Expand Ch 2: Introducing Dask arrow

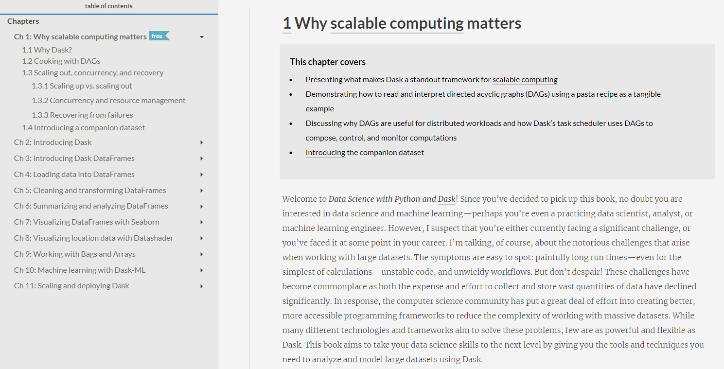(x=202, y=142)
